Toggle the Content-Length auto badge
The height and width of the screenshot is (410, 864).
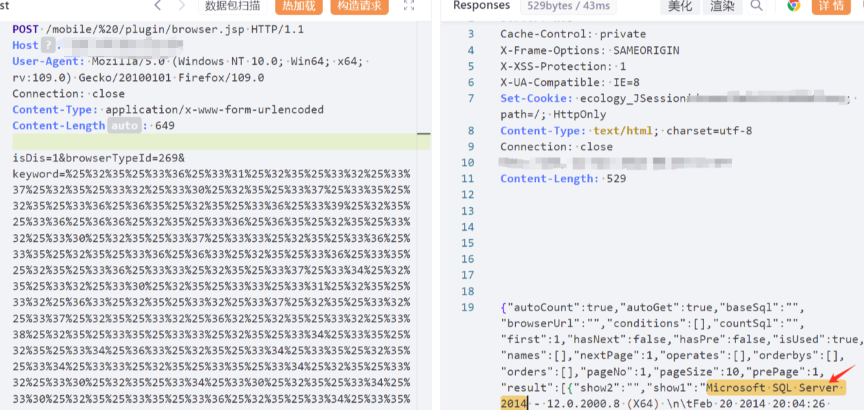click(125, 125)
